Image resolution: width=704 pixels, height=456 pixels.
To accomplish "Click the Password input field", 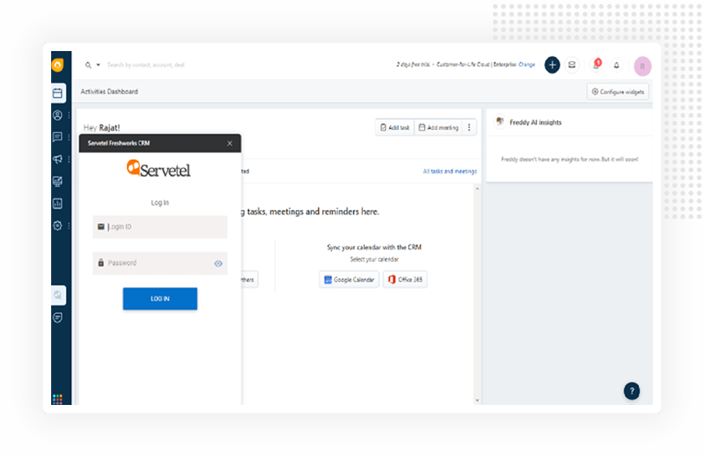I will pyautogui.click(x=160, y=263).
